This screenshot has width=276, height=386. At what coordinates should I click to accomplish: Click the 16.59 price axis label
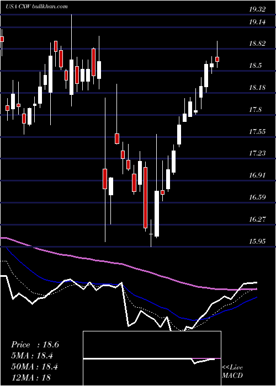pos(257,197)
